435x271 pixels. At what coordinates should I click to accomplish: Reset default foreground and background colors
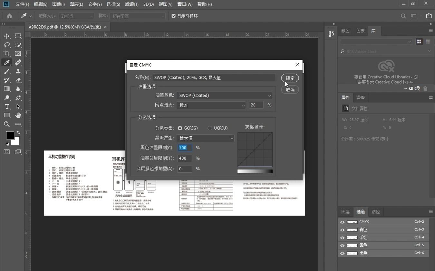click(7, 144)
